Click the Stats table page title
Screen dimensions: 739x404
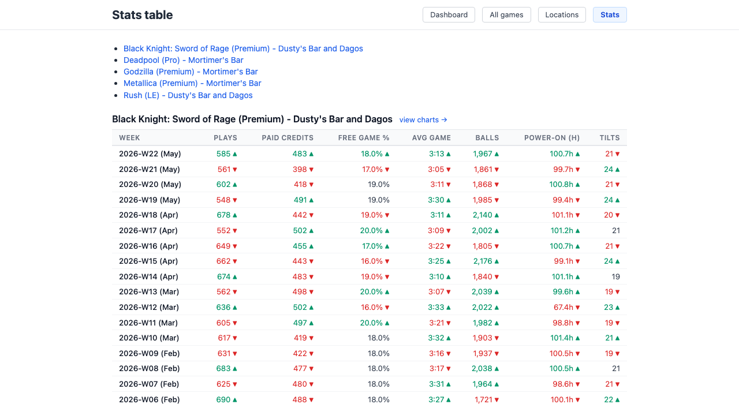[x=143, y=15]
